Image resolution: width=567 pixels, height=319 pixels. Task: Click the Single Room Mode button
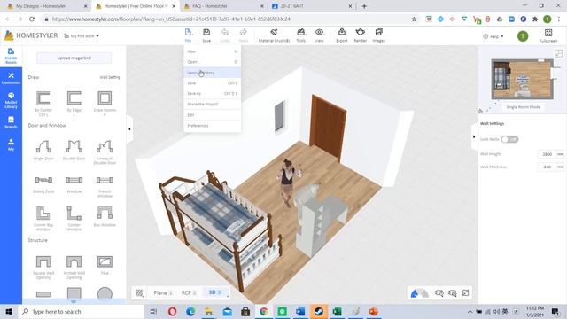[x=523, y=107]
